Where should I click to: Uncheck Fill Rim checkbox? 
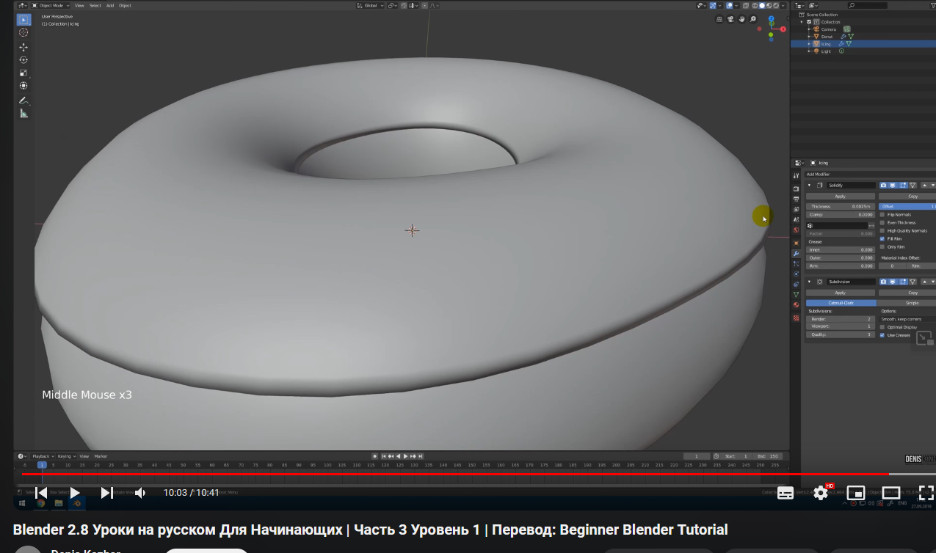882,238
